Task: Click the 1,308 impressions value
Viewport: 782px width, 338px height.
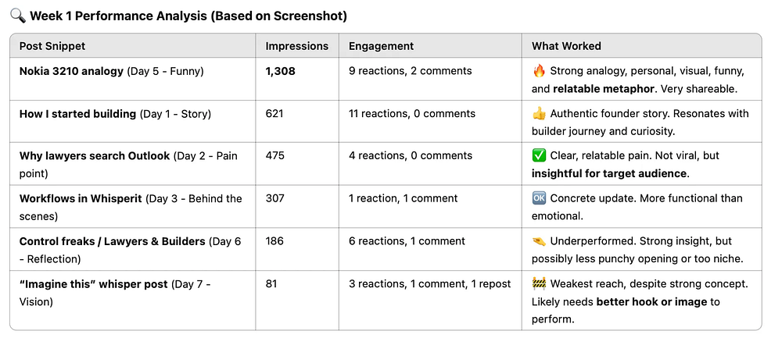Action: 281,71
